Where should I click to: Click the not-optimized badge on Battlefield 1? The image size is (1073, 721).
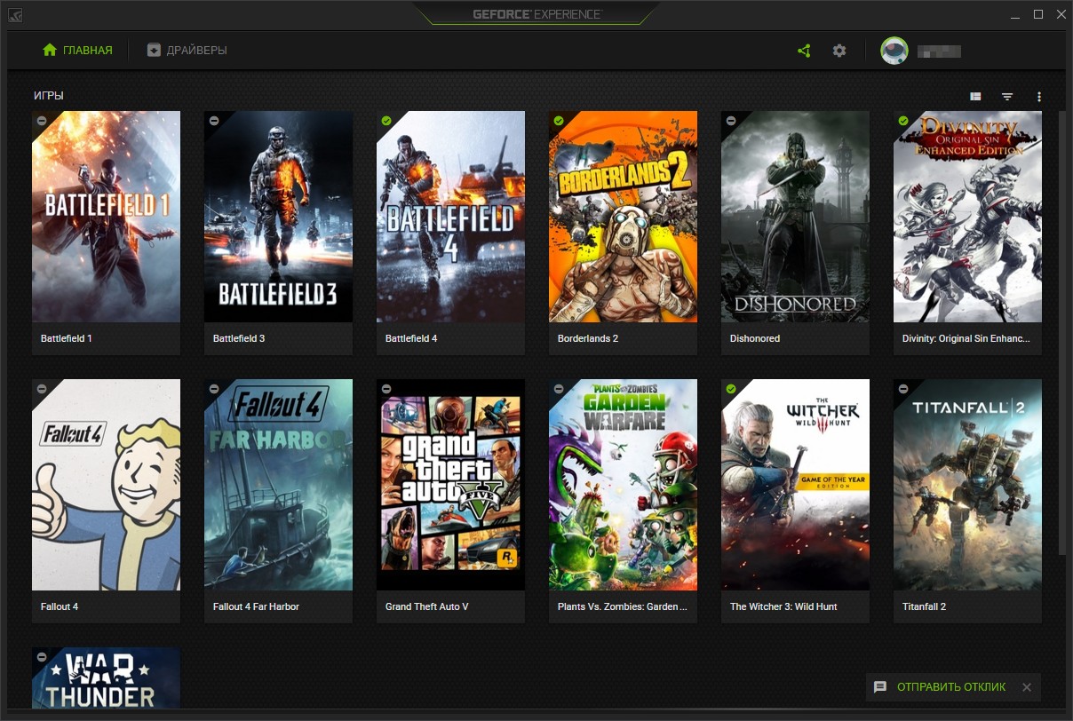tap(42, 121)
